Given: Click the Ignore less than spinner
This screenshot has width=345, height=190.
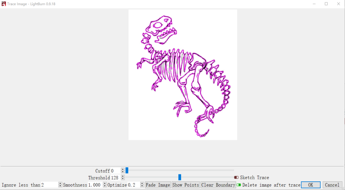Looking at the screenshot, I should coord(60,185).
